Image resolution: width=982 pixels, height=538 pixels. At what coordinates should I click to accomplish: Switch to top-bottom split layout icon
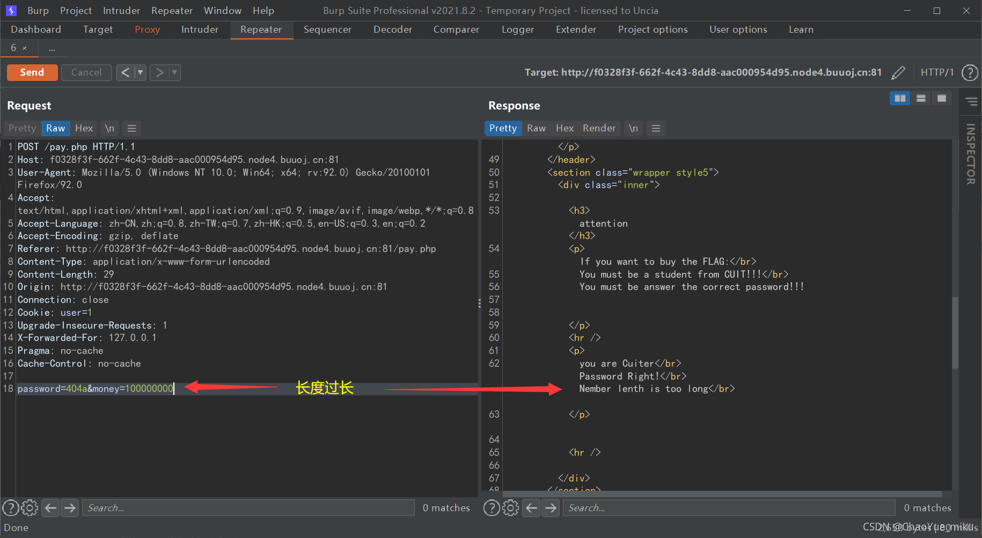coord(921,98)
